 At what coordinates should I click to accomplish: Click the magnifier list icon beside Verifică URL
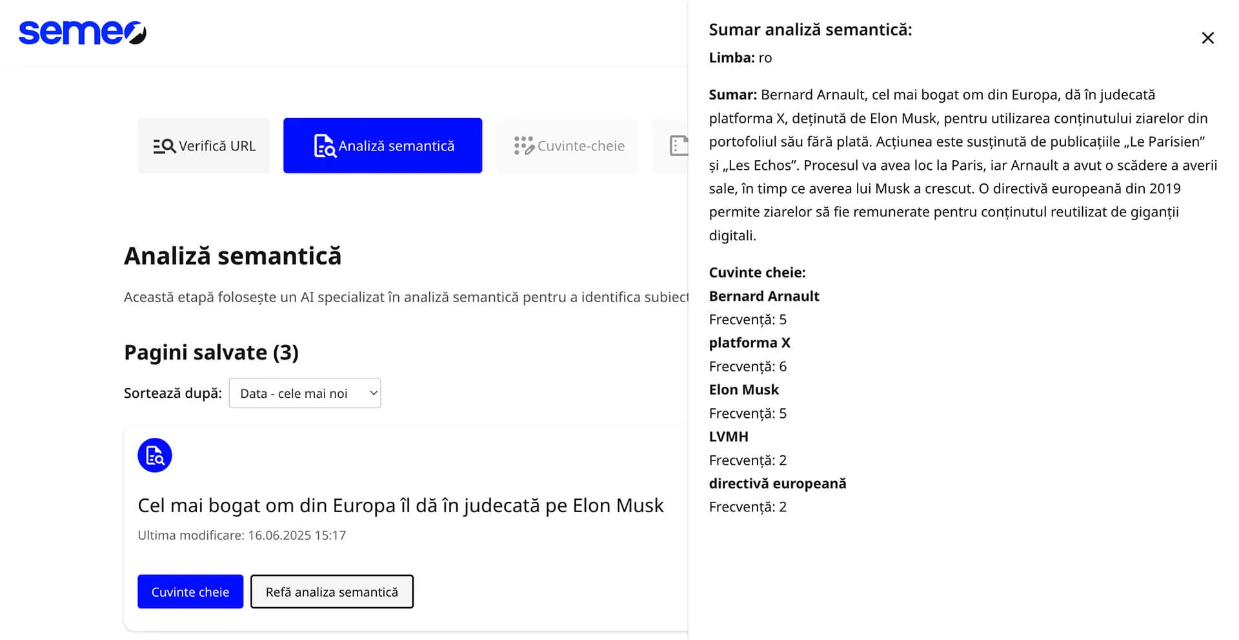pos(164,147)
